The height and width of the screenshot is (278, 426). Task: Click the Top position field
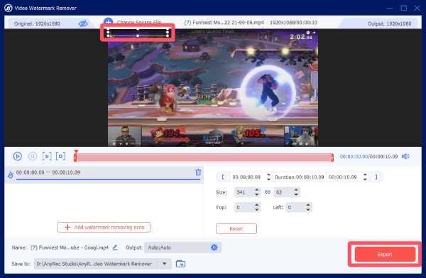pyautogui.click(x=244, y=207)
